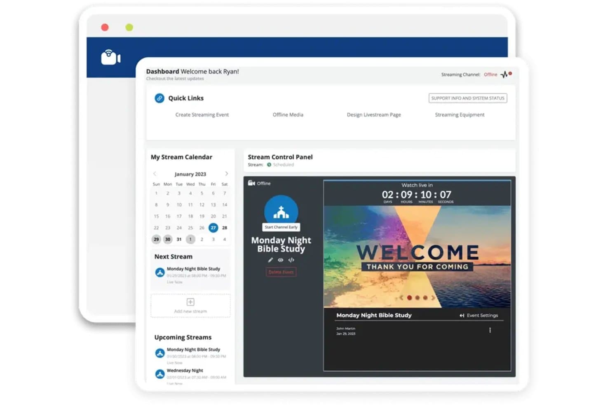Select January 30 on the calendar
The width and height of the screenshot is (610, 406).
click(168, 239)
